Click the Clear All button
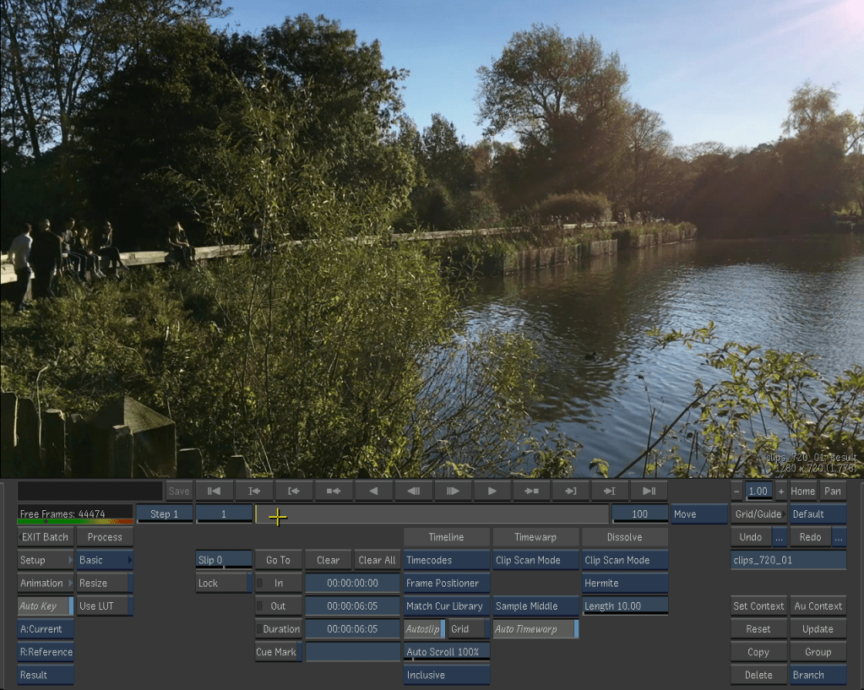The height and width of the screenshot is (690, 864). pos(377,560)
